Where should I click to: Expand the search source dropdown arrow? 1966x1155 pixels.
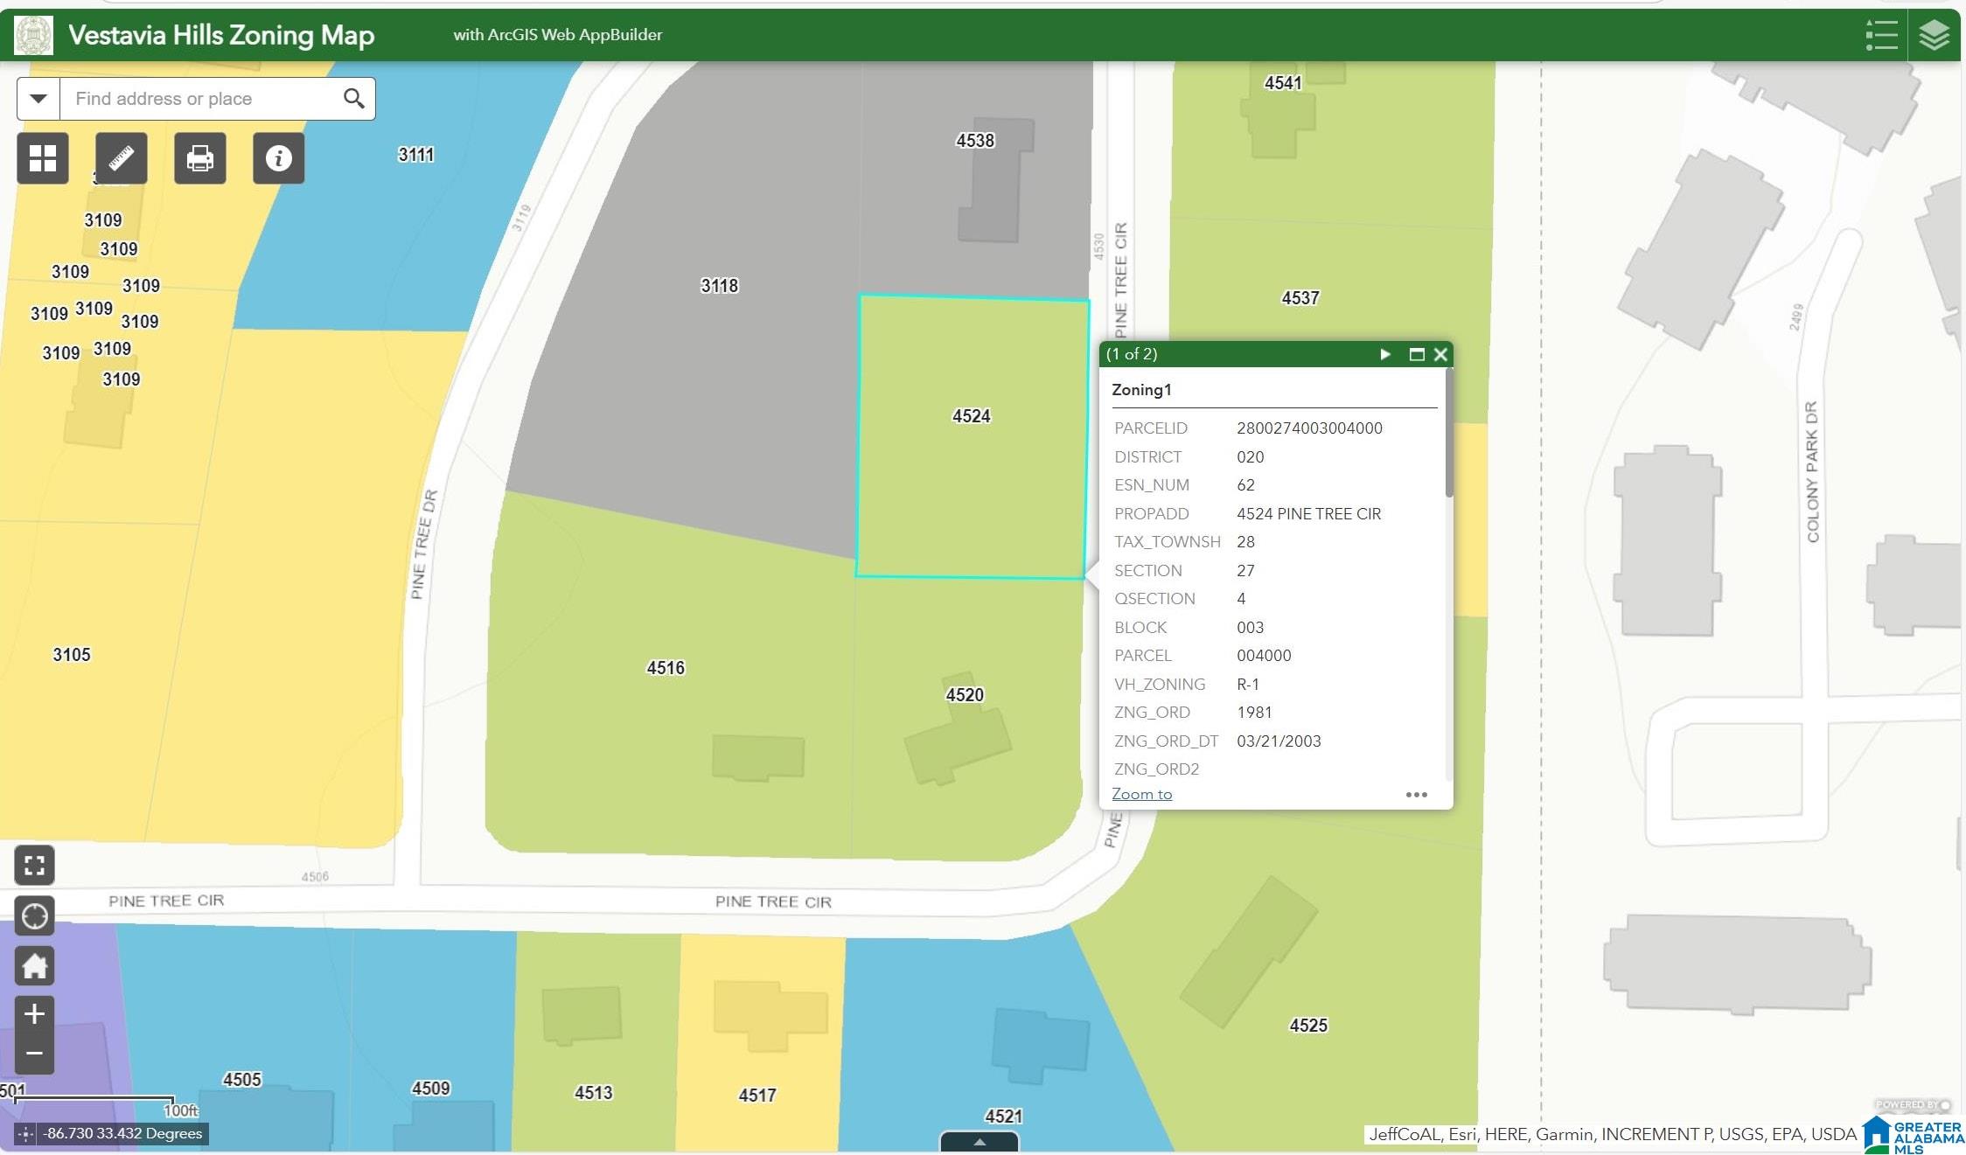coord(38,99)
